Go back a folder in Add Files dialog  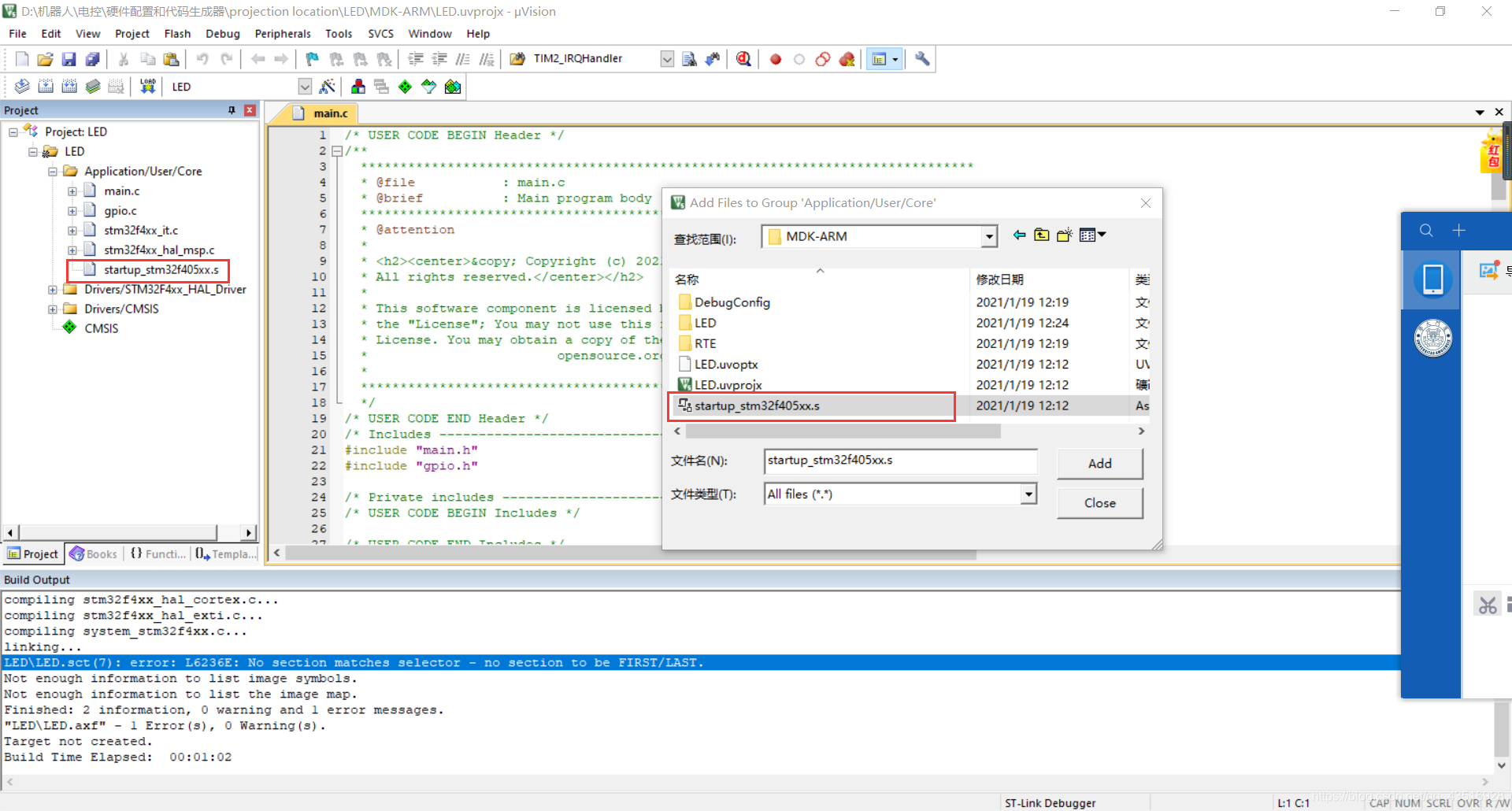1019,235
